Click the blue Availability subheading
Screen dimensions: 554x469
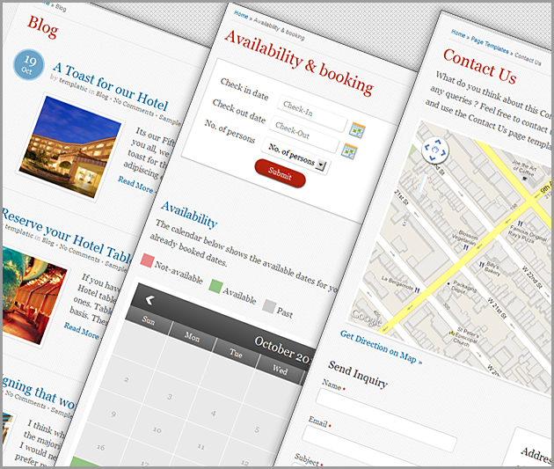point(189,214)
